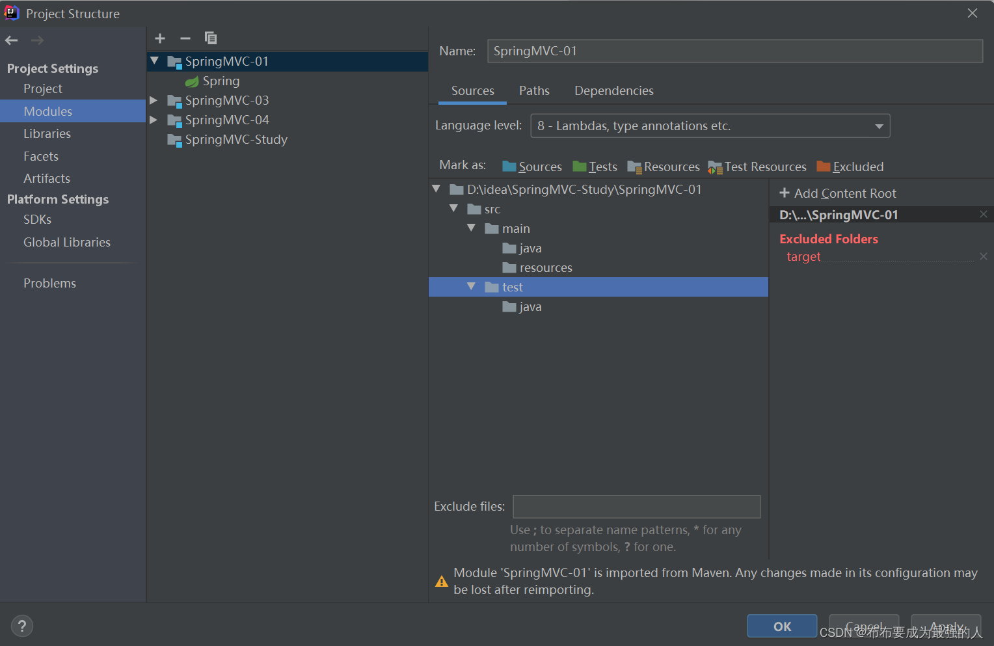
Task: Select the SpringMVC-01 module name
Action: click(226, 61)
